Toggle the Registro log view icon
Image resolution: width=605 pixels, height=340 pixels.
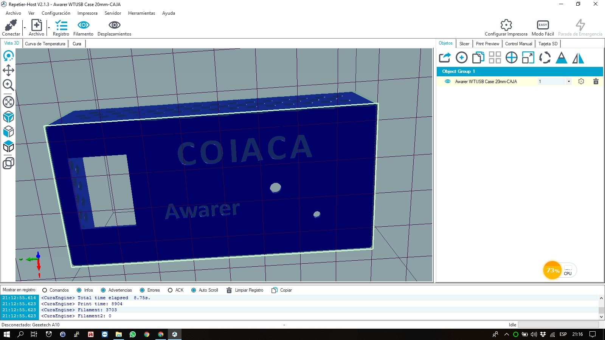coord(61,25)
